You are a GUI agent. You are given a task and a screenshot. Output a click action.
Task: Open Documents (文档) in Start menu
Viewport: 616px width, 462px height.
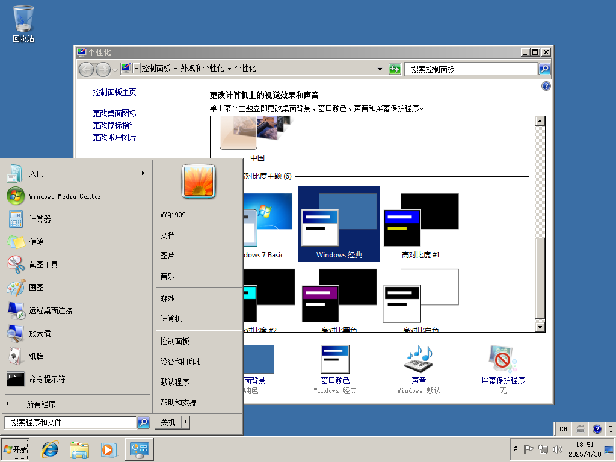point(198,235)
